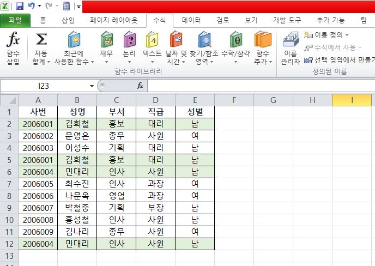Click the Insert Function (함수 삽입) icon
375x266 pixels.
(13, 39)
